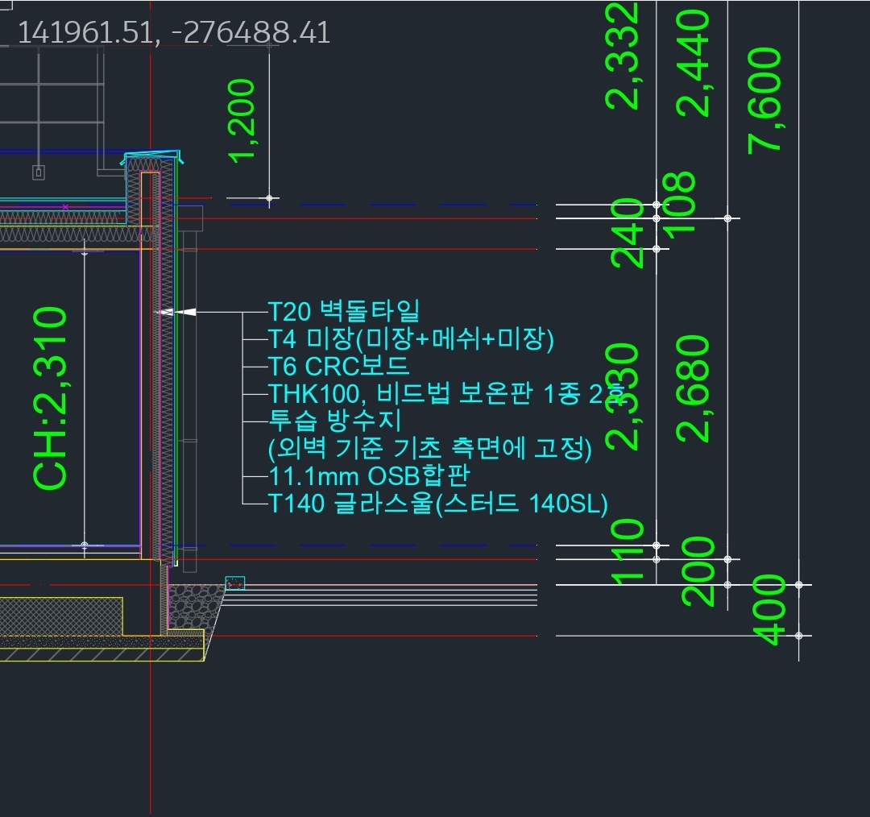The image size is (870, 817).
Task: Click the coordinate readout 141961.51, -276488.41
Action: pos(173,33)
